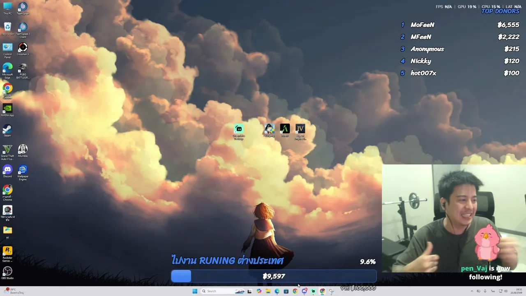This screenshot has height=296, width=526.
Task: Select the PUBG BATTLEGROUNDS shortcut
Action: point(23,71)
